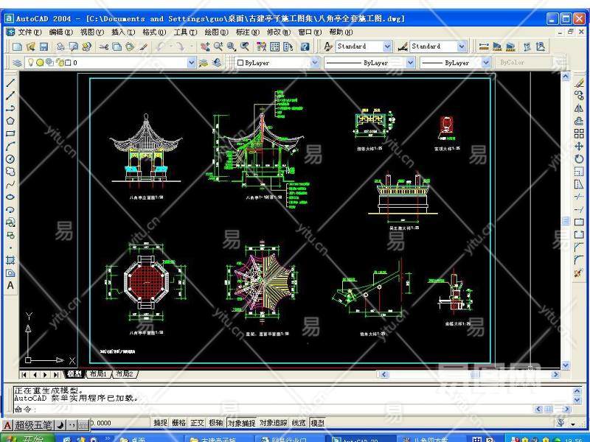This screenshot has width=590, height=442.
Task: Switch to the 布局1 layout tab
Action: point(98,374)
